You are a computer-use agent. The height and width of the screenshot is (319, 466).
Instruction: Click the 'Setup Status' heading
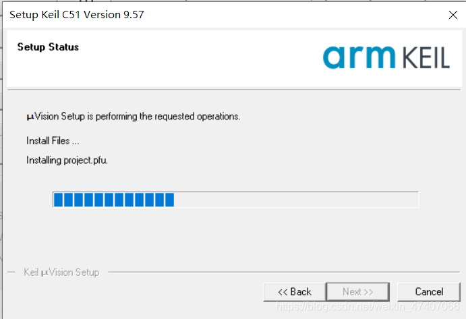48,47
